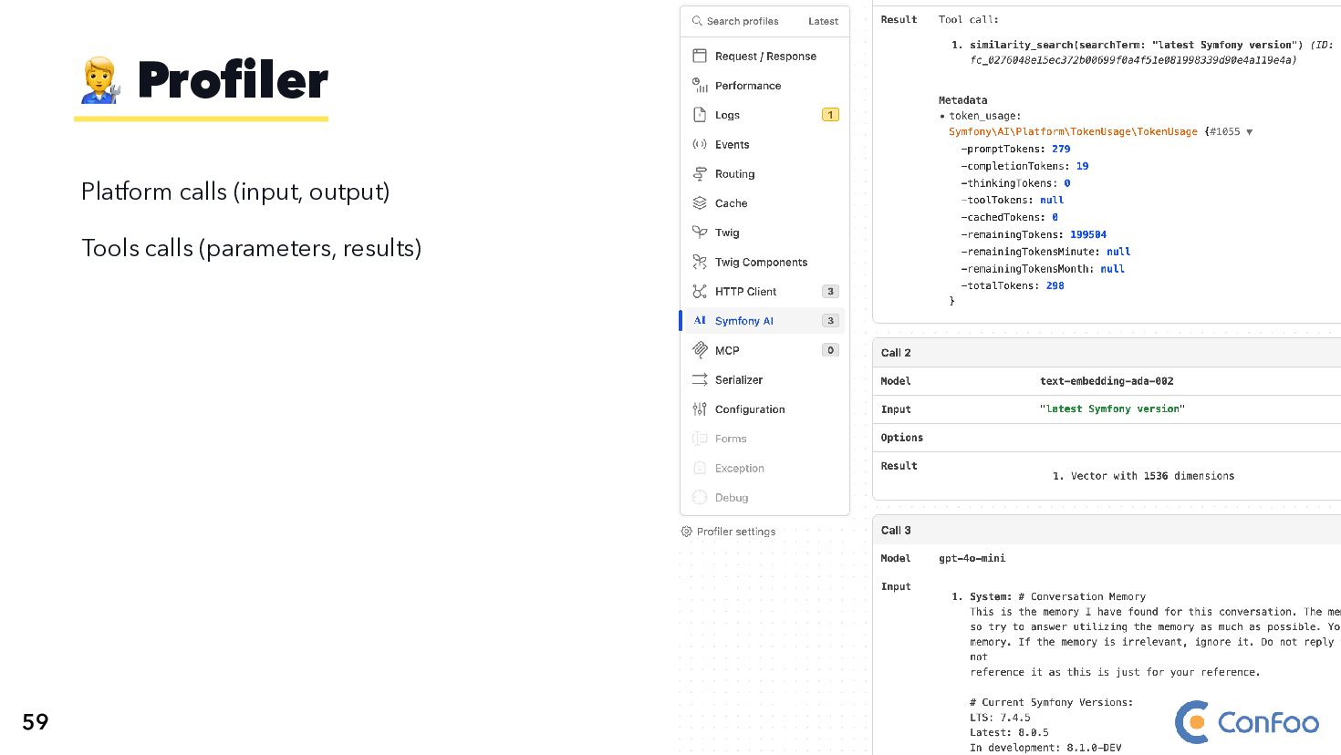Click the Performance chart icon
Viewport: 1341px width, 755px height.
(x=700, y=86)
